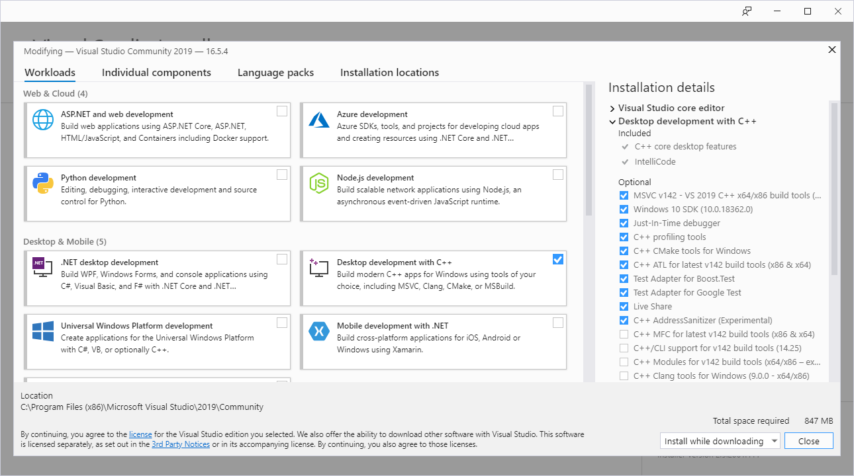The width and height of the screenshot is (854, 476).
Task: Uncheck Windows 10 SDK option
Action: coord(624,210)
